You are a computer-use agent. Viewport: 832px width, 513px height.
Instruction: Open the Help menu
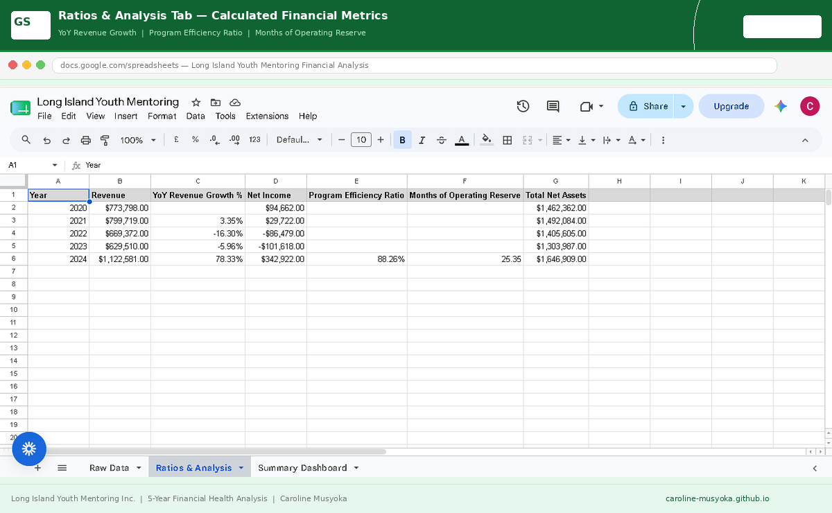click(x=308, y=116)
